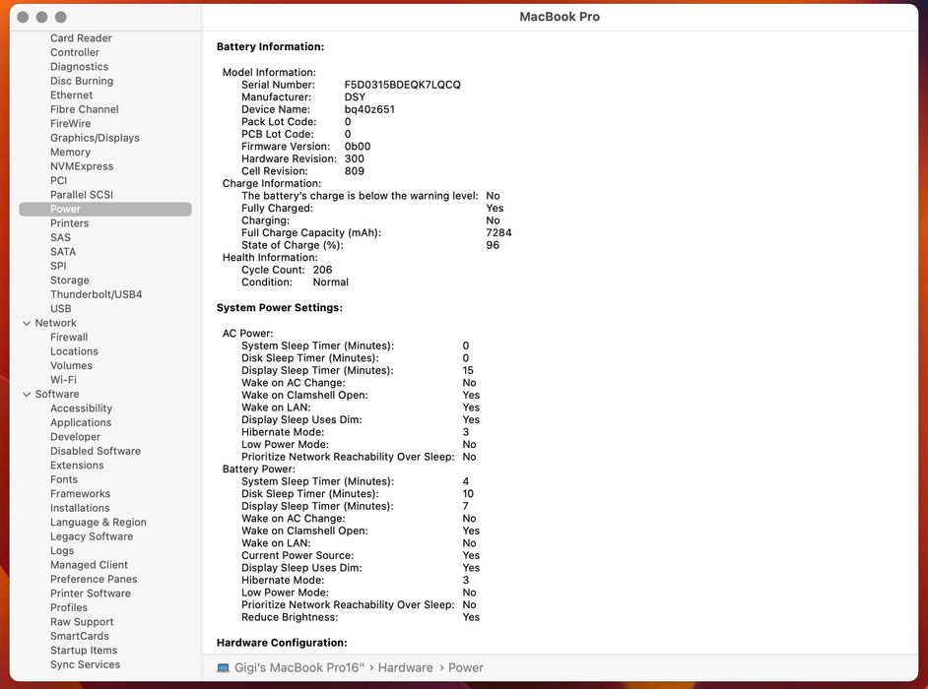This screenshot has width=928, height=689.
Task: Select Startup Items entry
Action: pos(84,650)
